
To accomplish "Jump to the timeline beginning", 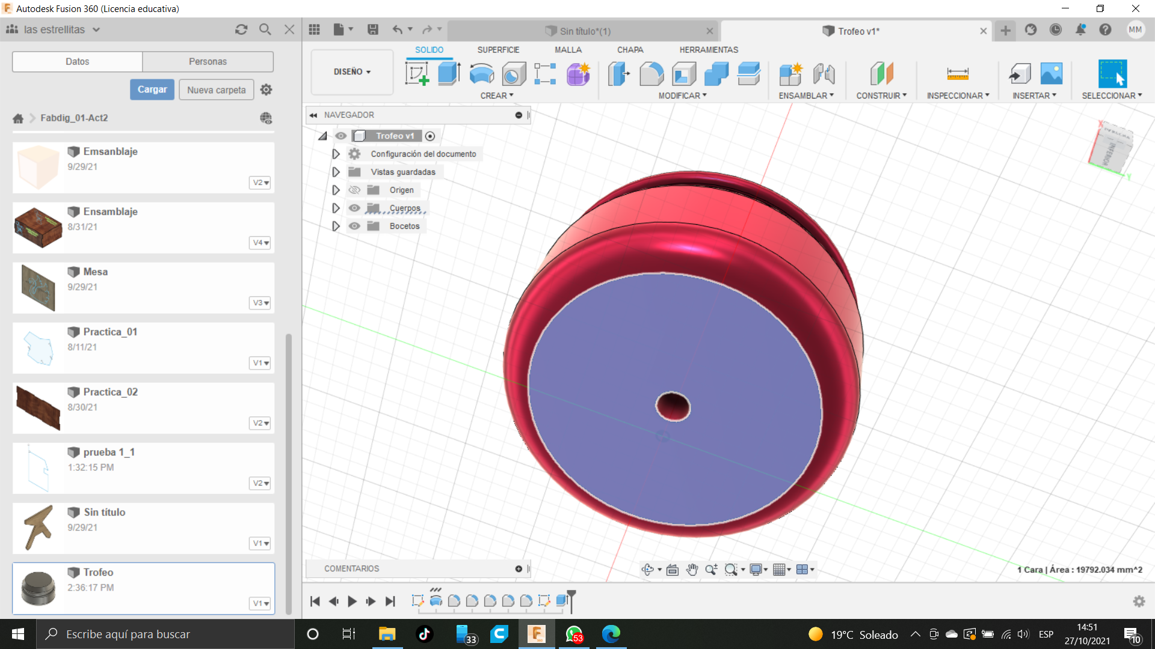I will pos(315,601).
